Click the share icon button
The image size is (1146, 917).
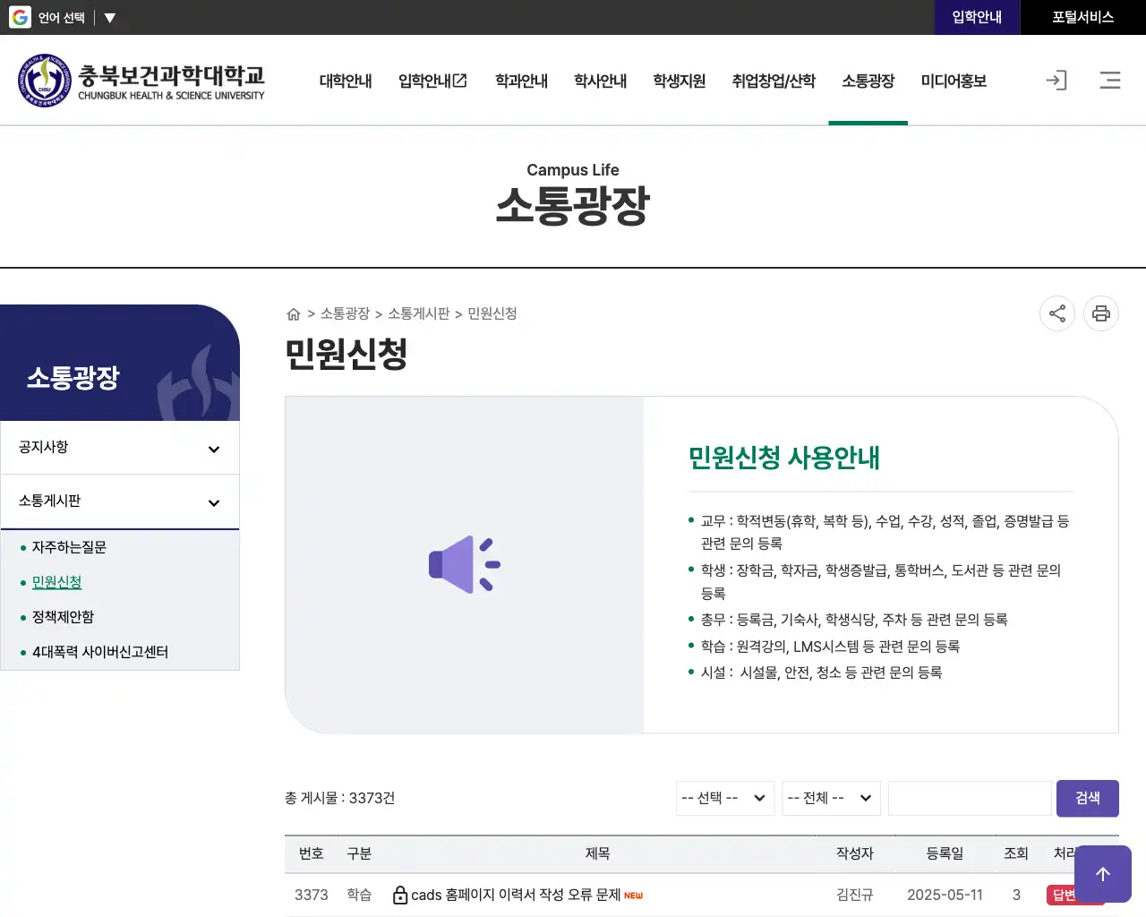(1057, 313)
